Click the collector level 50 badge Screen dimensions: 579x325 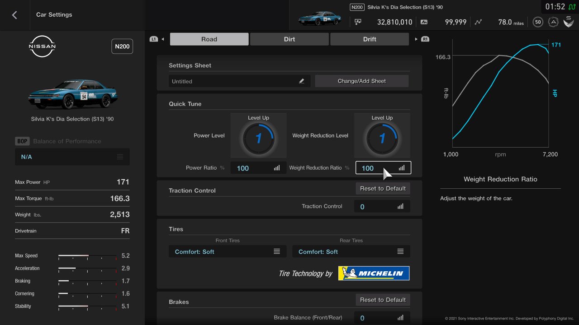(x=538, y=22)
